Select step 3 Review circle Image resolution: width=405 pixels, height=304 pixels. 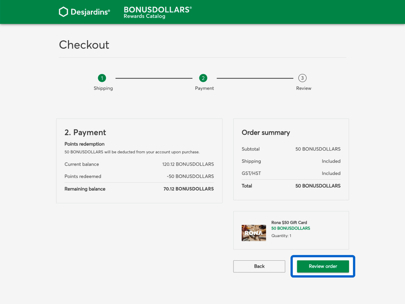click(302, 78)
